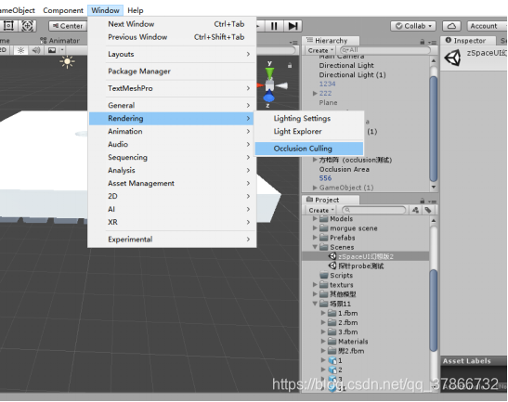The height and width of the screenshot is (402, 508).
Task: Toggle the scene gizmo rotation lock
Action: coord(290,66)
